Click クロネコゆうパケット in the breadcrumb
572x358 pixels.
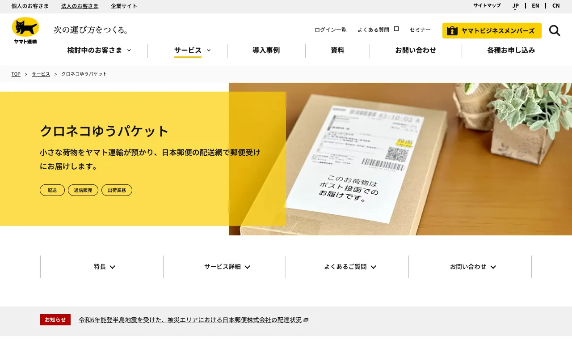pos(84,74)
